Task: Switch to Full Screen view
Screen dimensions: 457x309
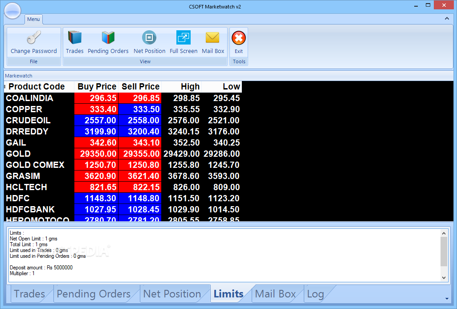Action: (x=183, y=38)
